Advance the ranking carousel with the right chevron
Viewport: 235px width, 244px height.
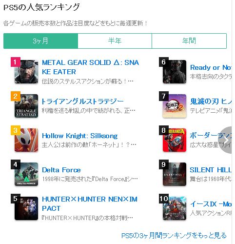pyautogui.click(x=226, y=140)
